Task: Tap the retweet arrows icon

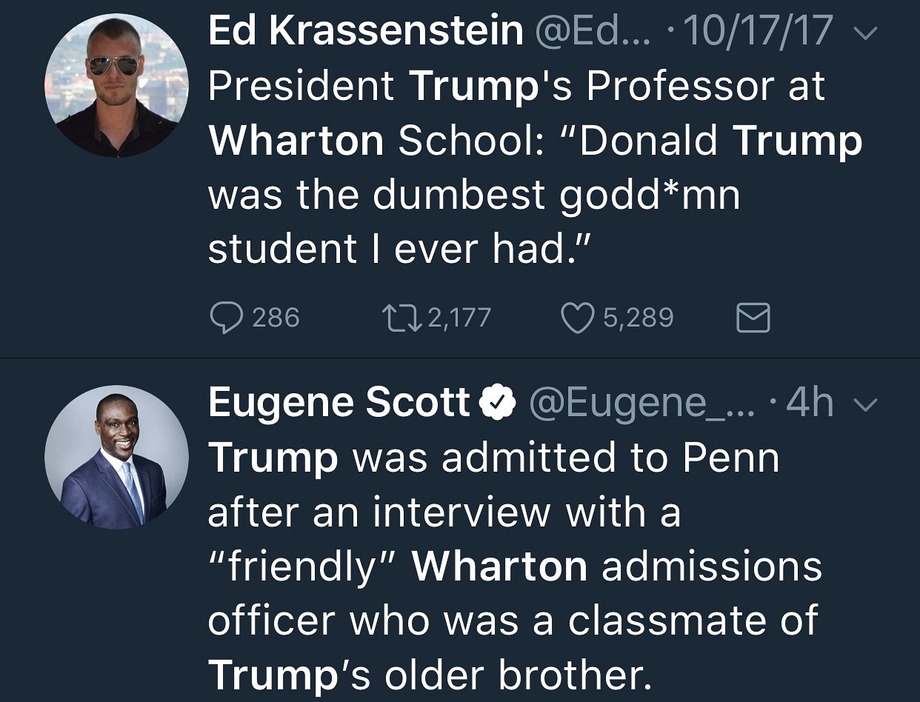Action: tap(401, 318)
